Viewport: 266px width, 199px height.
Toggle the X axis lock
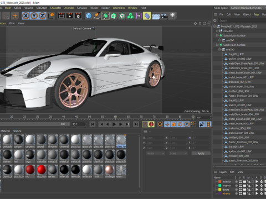(x=25, y=16)
